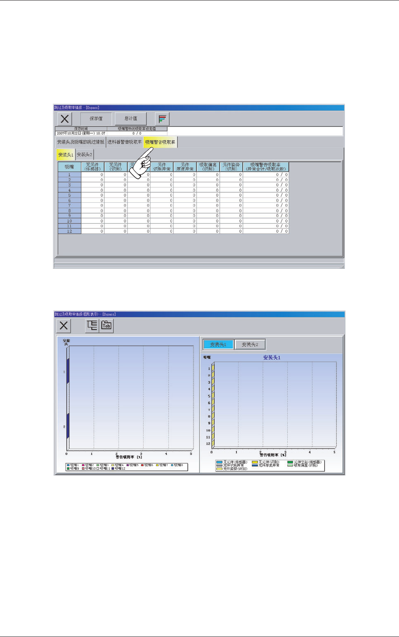
Task: Click the tree/list view icon in graph window
Action: [x=92, y=326]
